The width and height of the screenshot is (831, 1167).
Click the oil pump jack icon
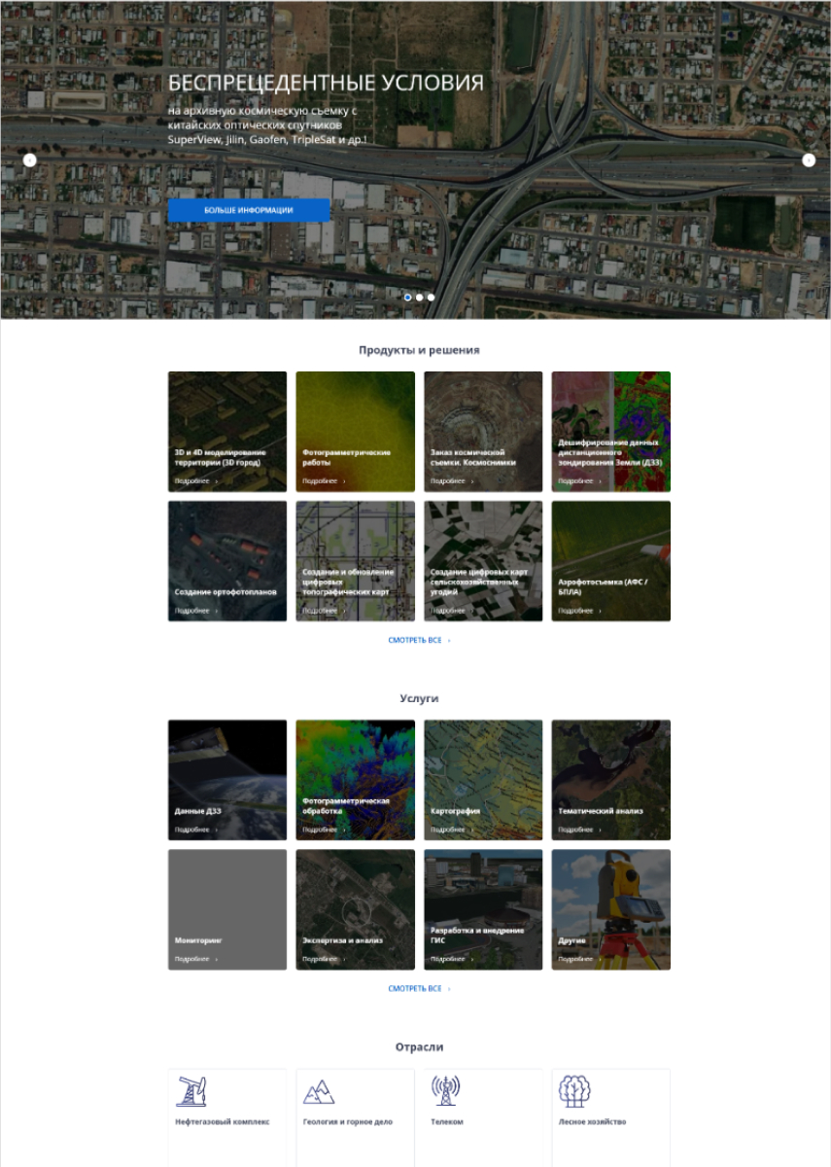[190, 1091]
